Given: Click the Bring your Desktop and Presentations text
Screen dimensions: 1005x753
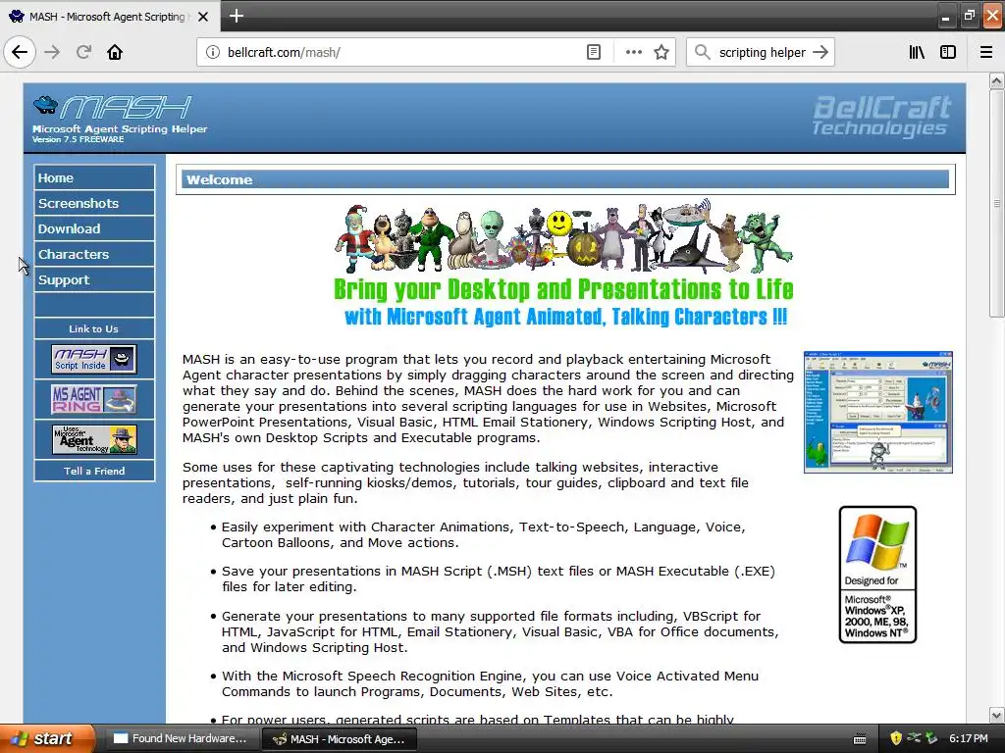Looking at the screenshot, I should [x=563, y=289].
